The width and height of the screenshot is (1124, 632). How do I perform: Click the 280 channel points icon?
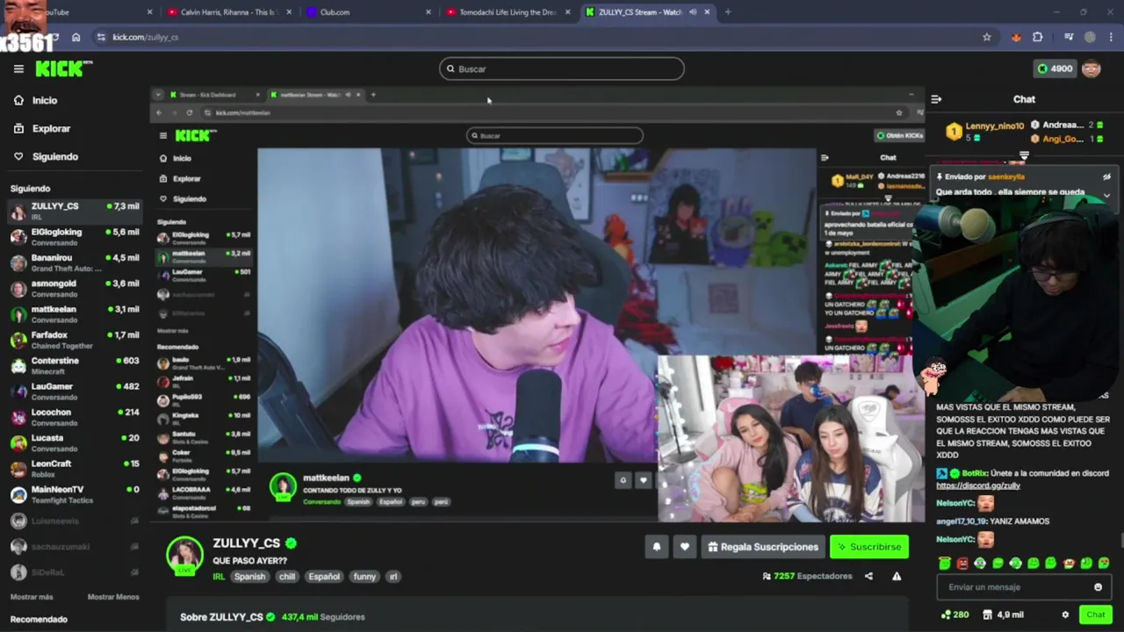955,614
